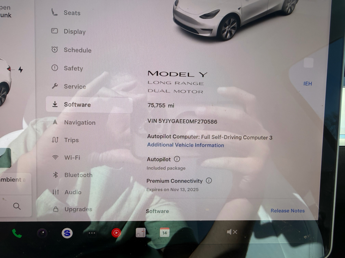Viewport: 345px width, 258px height.
Task: Tap the IEH label text
Action: (308, 84)
